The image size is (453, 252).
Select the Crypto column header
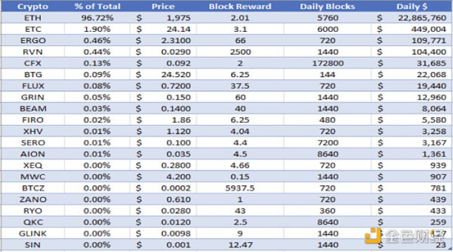pyautogui.click(x=32, y=6)
